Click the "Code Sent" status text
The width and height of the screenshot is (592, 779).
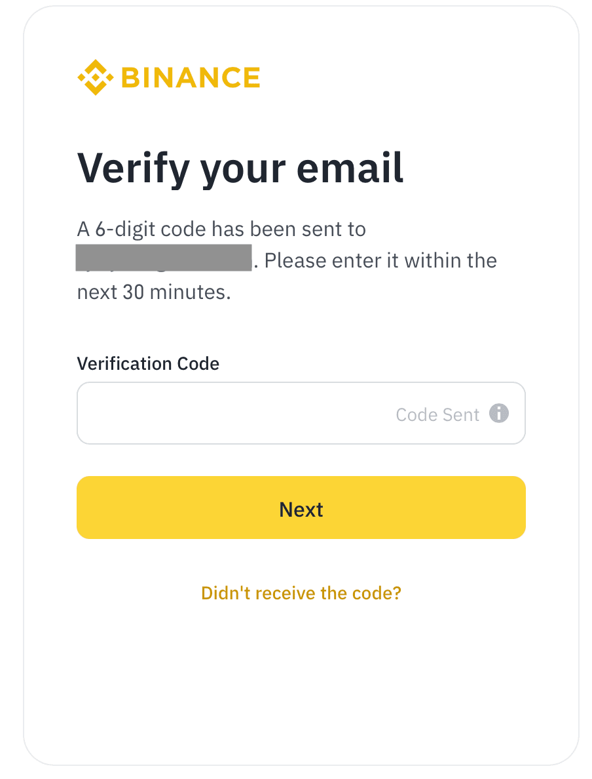coord(437,414)
